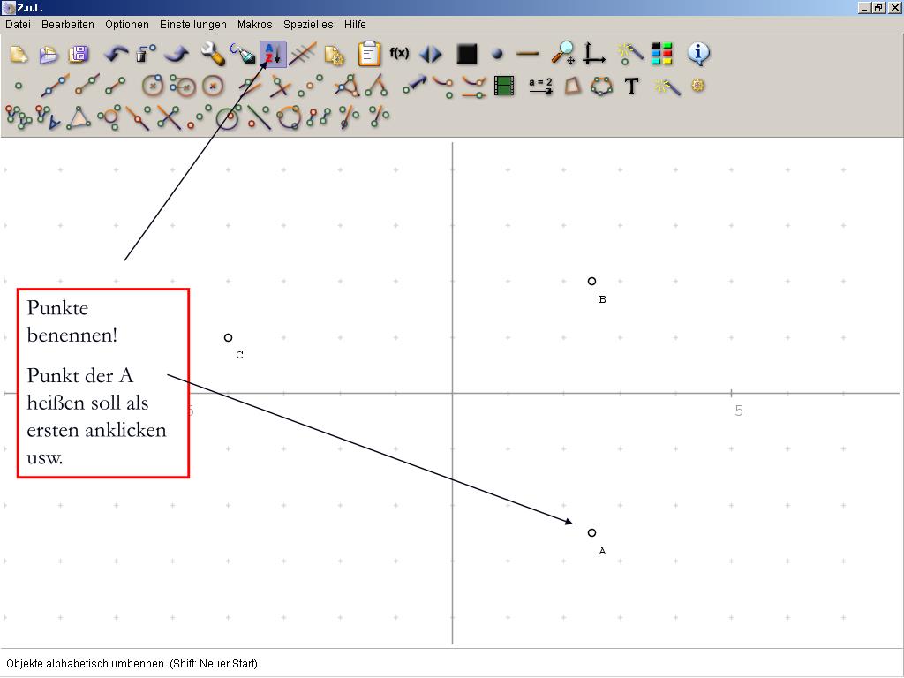Save the construction with the floppy disk icon
Image resolution: width=904 pixels, height=678 pixels.
pyautogui.click(x=79, y=54)
